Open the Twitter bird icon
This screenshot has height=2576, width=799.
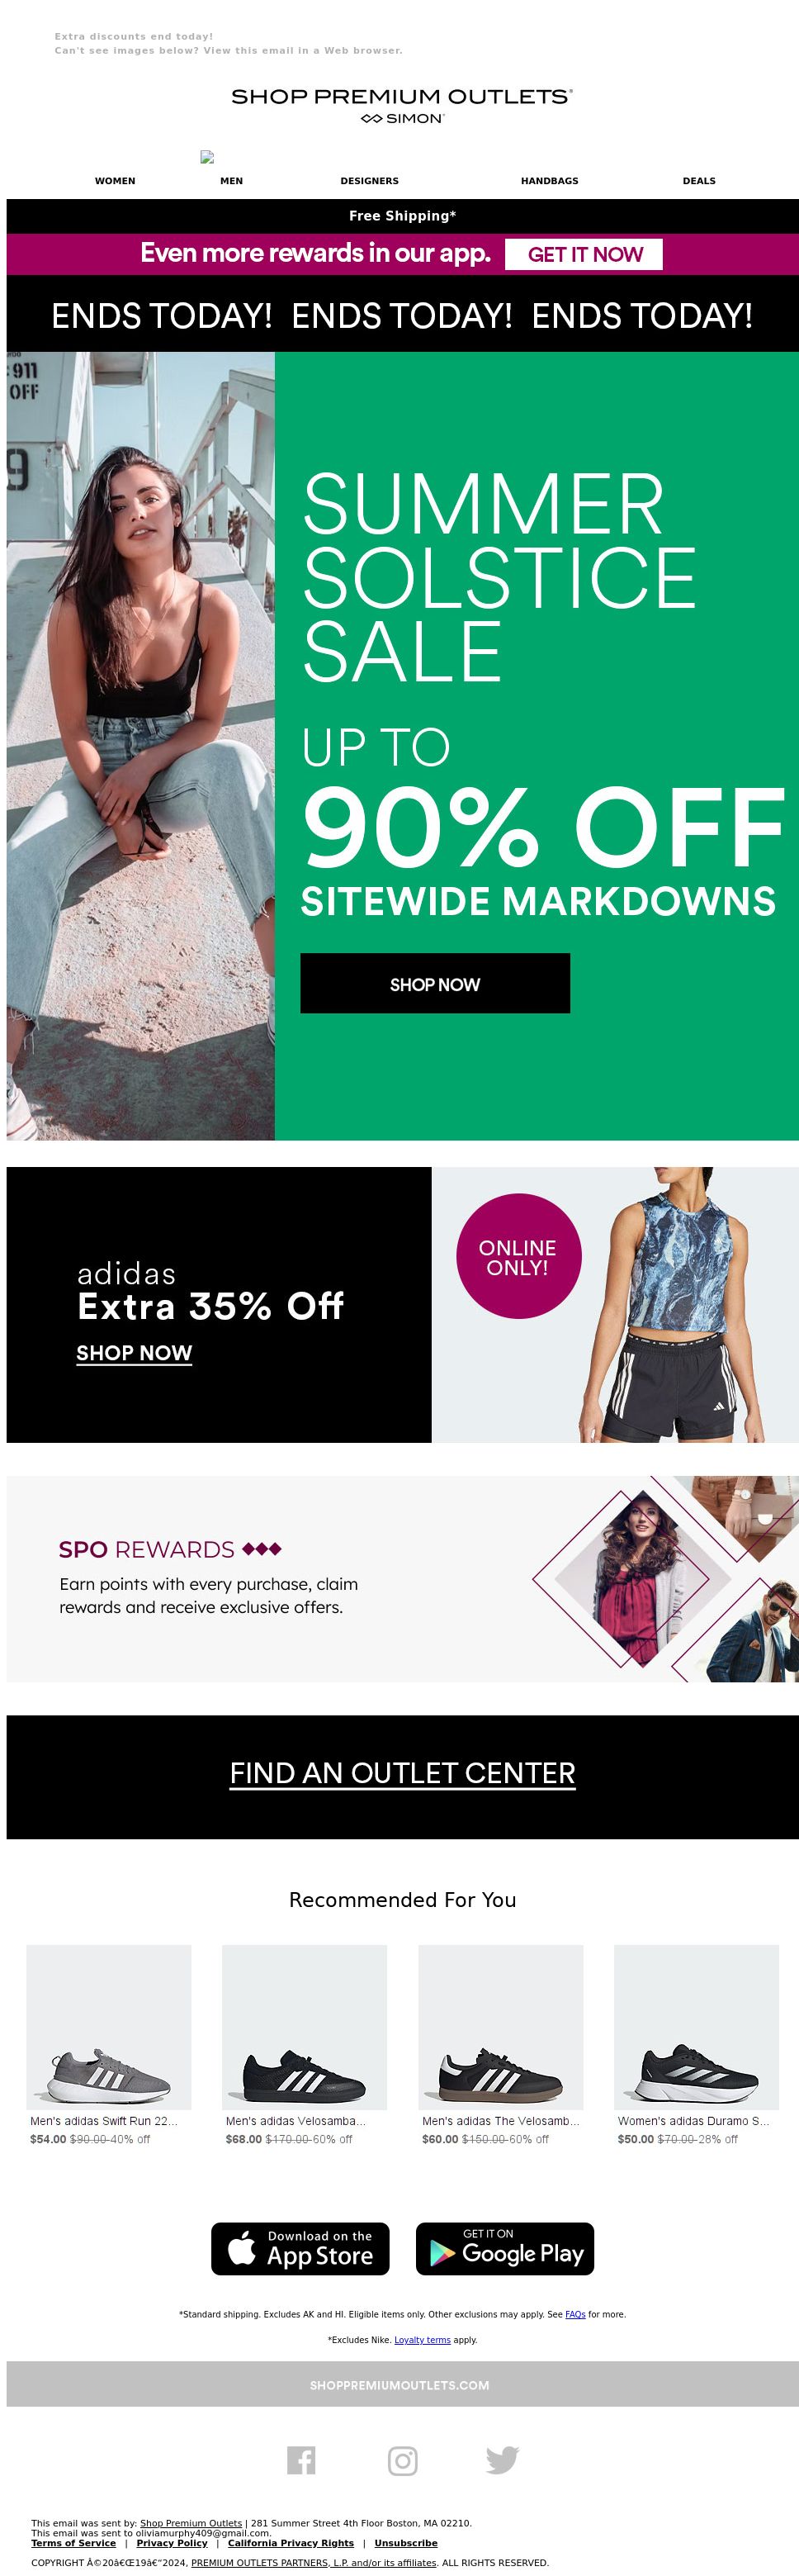pyautogui.click(x=502, y=2460)
